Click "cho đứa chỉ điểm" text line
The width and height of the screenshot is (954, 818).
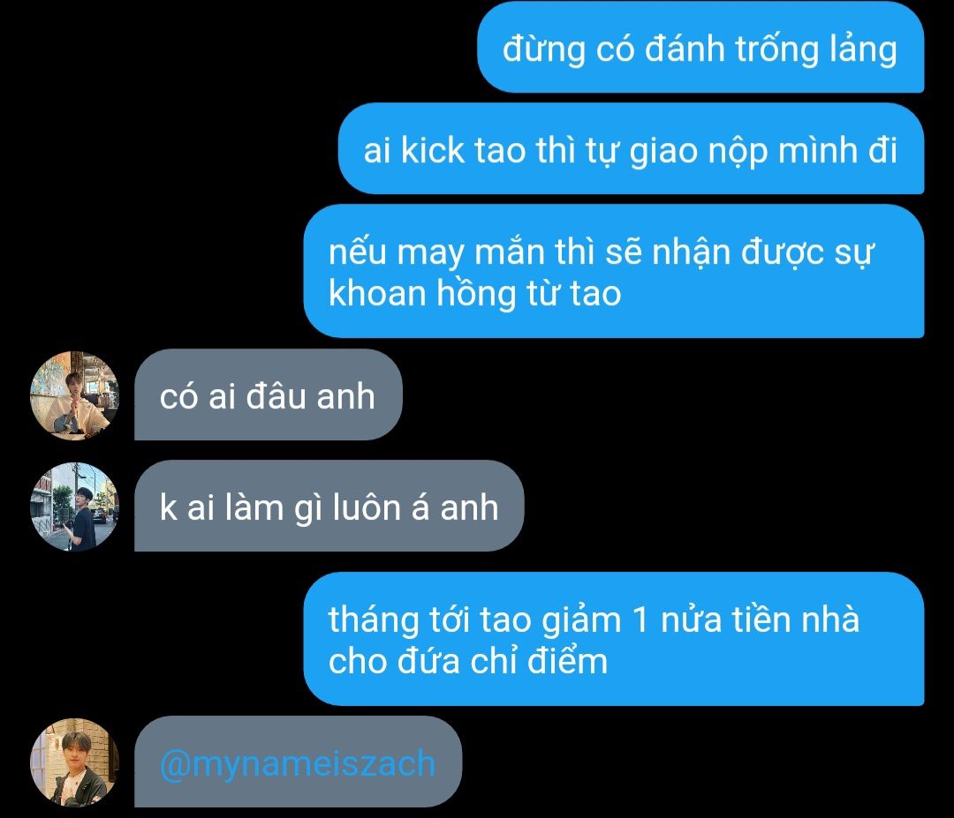click(x=468, y=661)
